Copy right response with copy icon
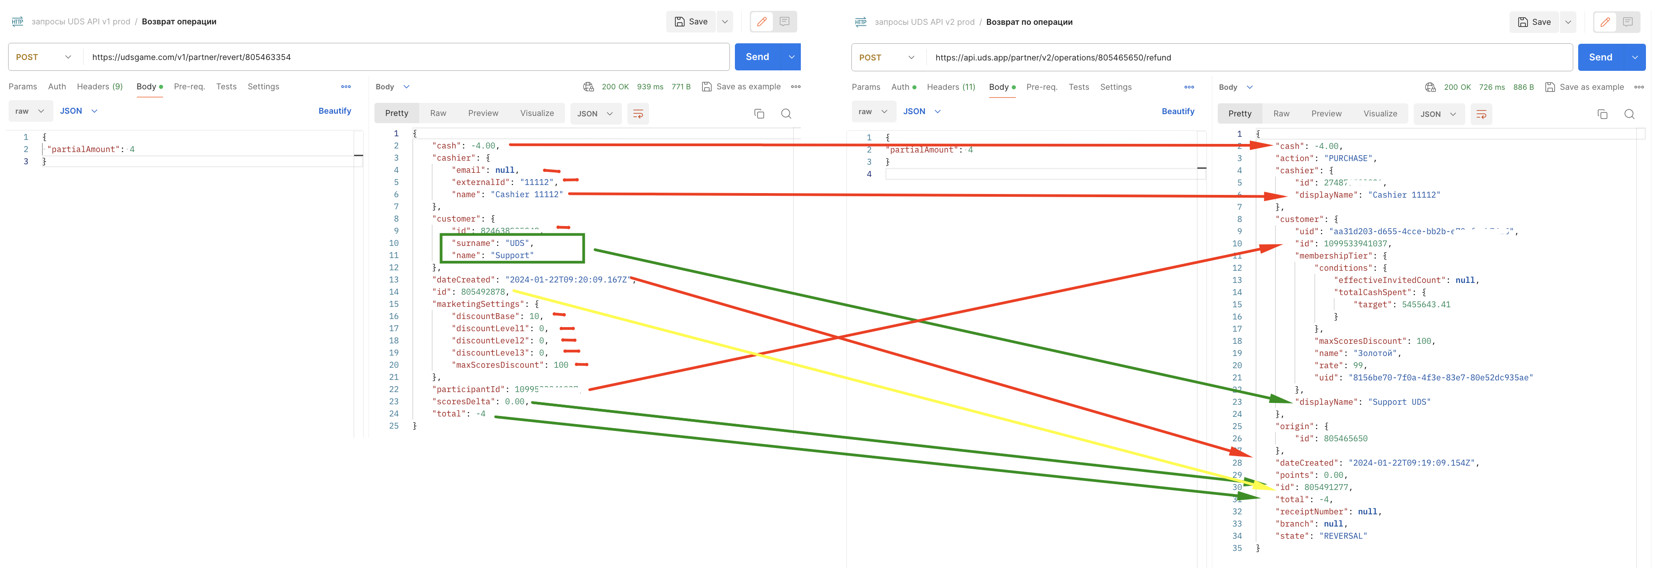Image resolution: width=1664 pixels, height=573 pixels. click(x=1603, y=114)
